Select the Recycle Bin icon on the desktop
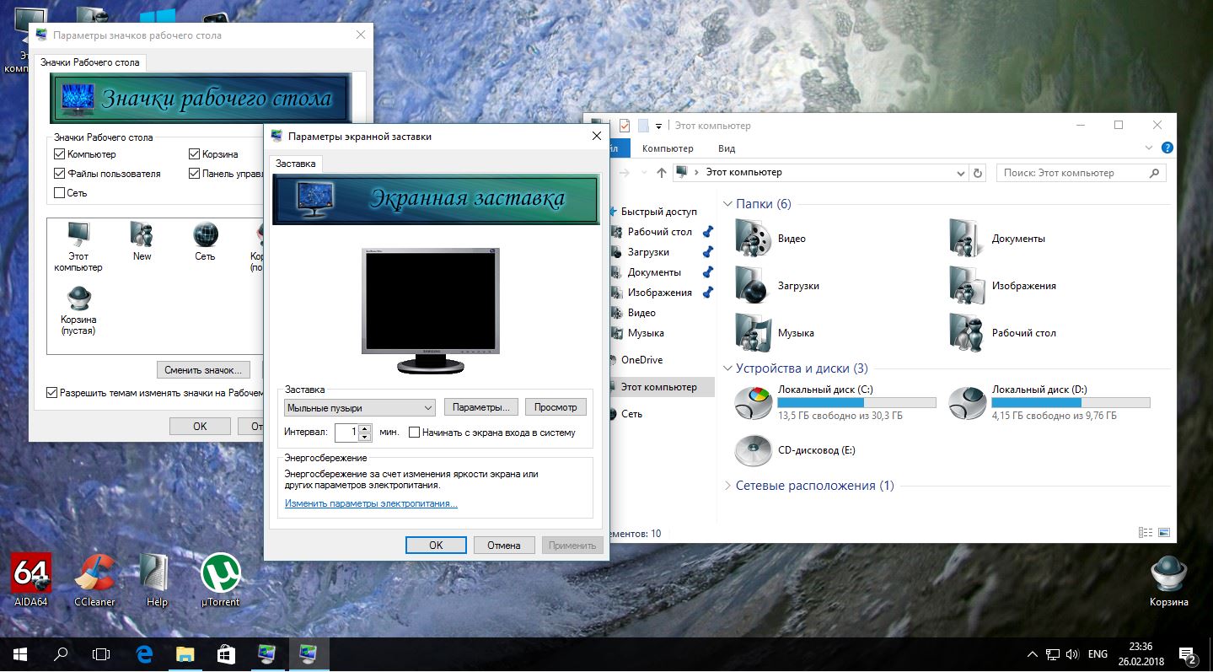Screen dimensions: 1213x672 [1168, 575]
